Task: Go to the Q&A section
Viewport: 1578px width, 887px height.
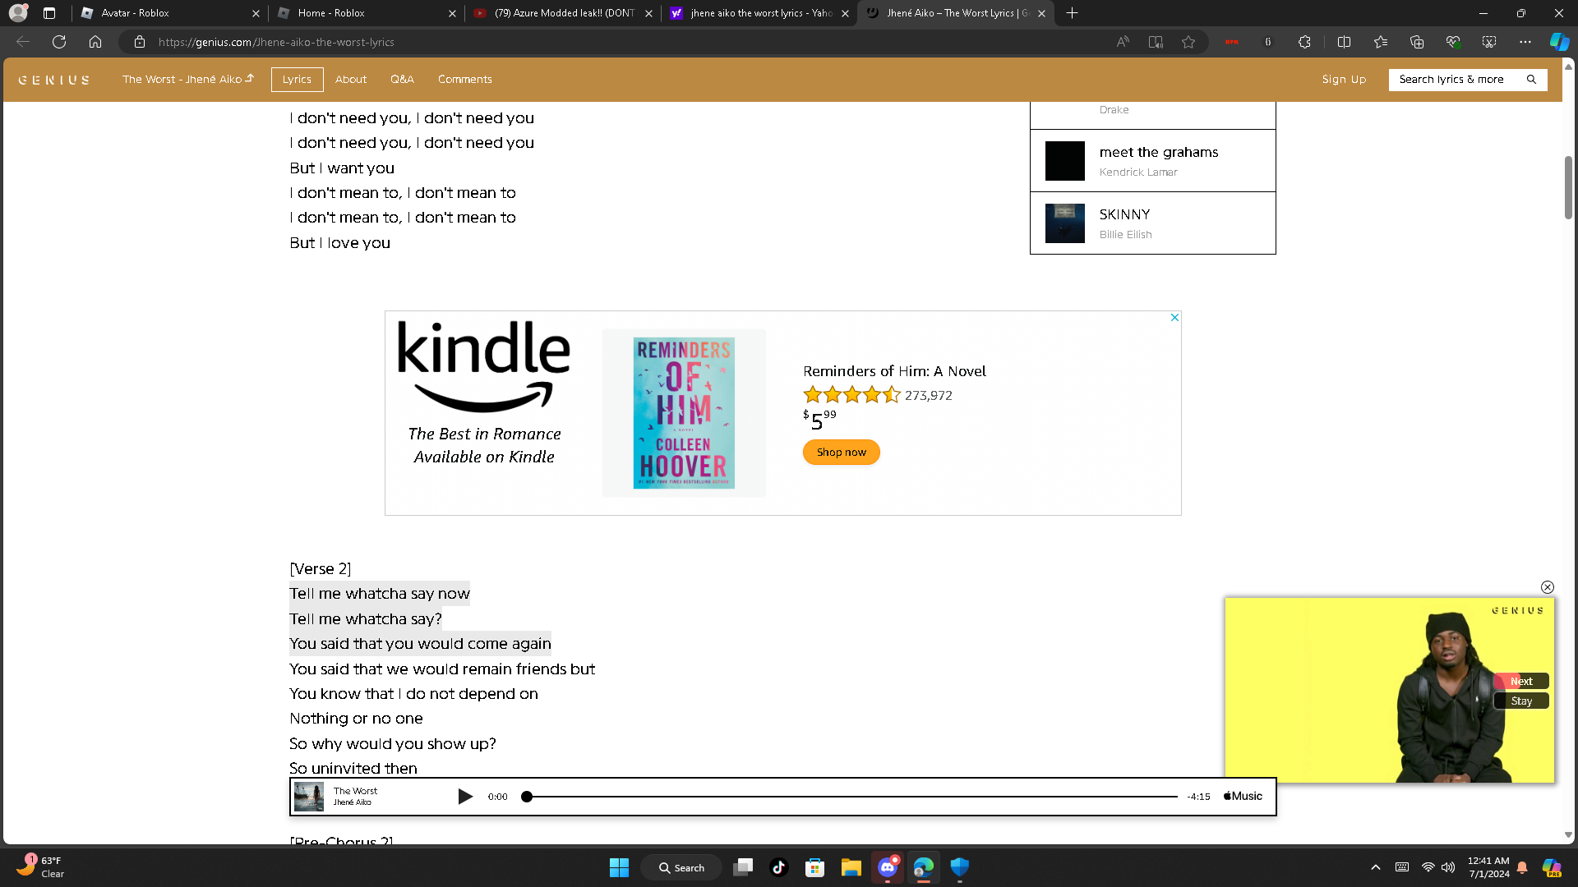Action: click(x=402, y=80)
